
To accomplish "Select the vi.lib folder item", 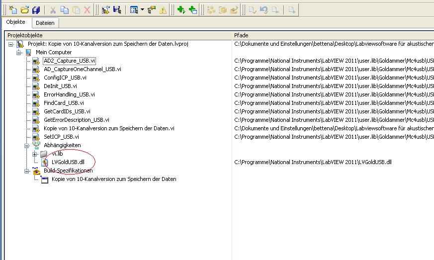I will point(57,154).
